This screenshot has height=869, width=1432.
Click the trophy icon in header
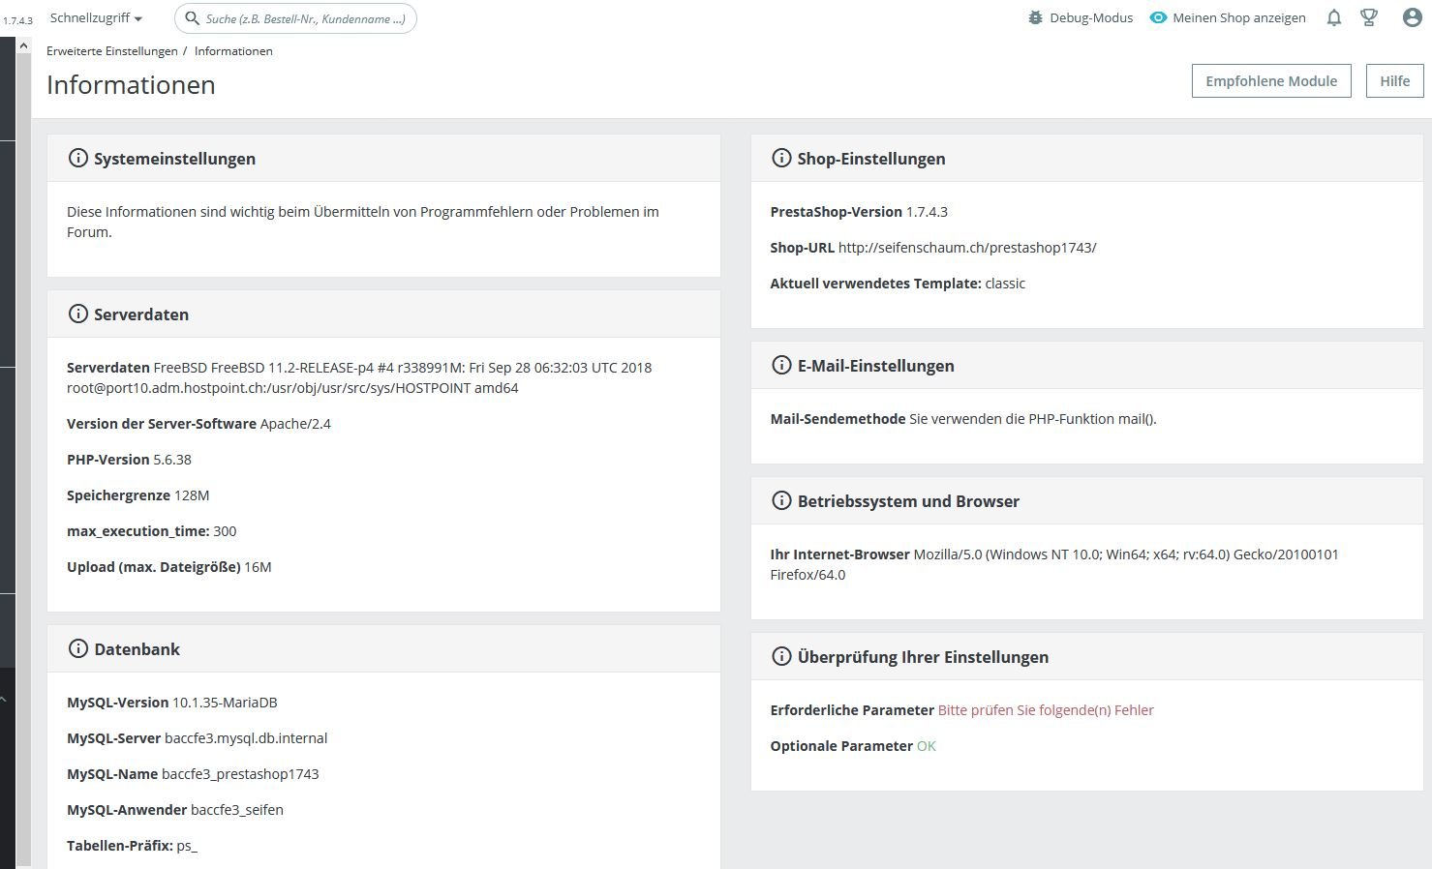(x=1369, y=17)
